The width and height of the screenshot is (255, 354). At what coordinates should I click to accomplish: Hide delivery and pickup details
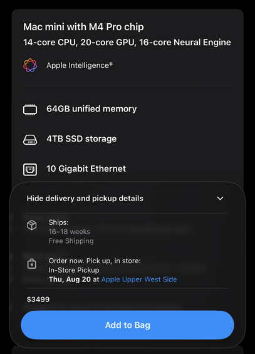coord(85,199)
